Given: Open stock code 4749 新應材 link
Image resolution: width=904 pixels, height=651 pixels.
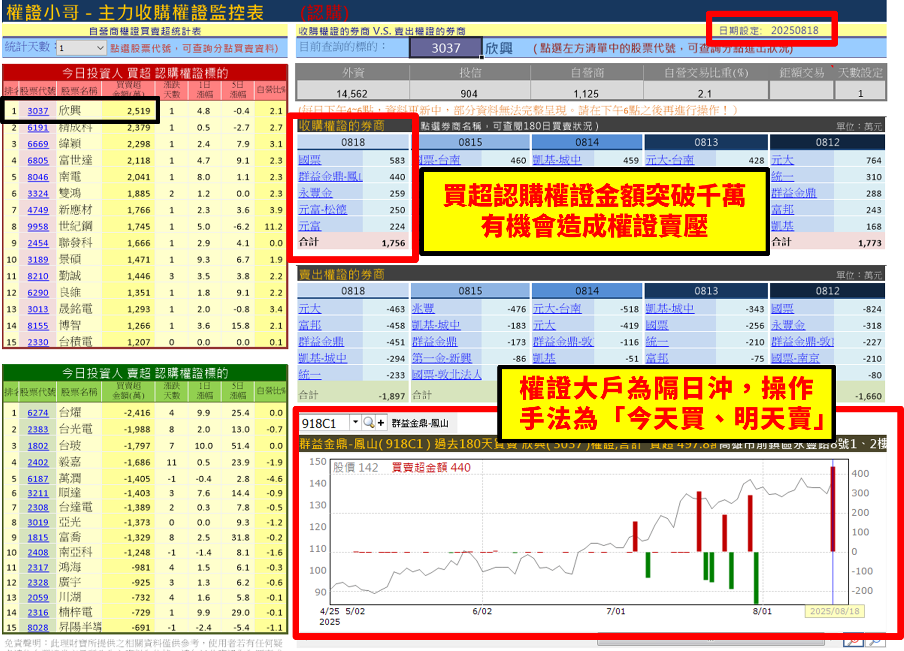Looking at the screenshot, I should click(x=38, y=210).
